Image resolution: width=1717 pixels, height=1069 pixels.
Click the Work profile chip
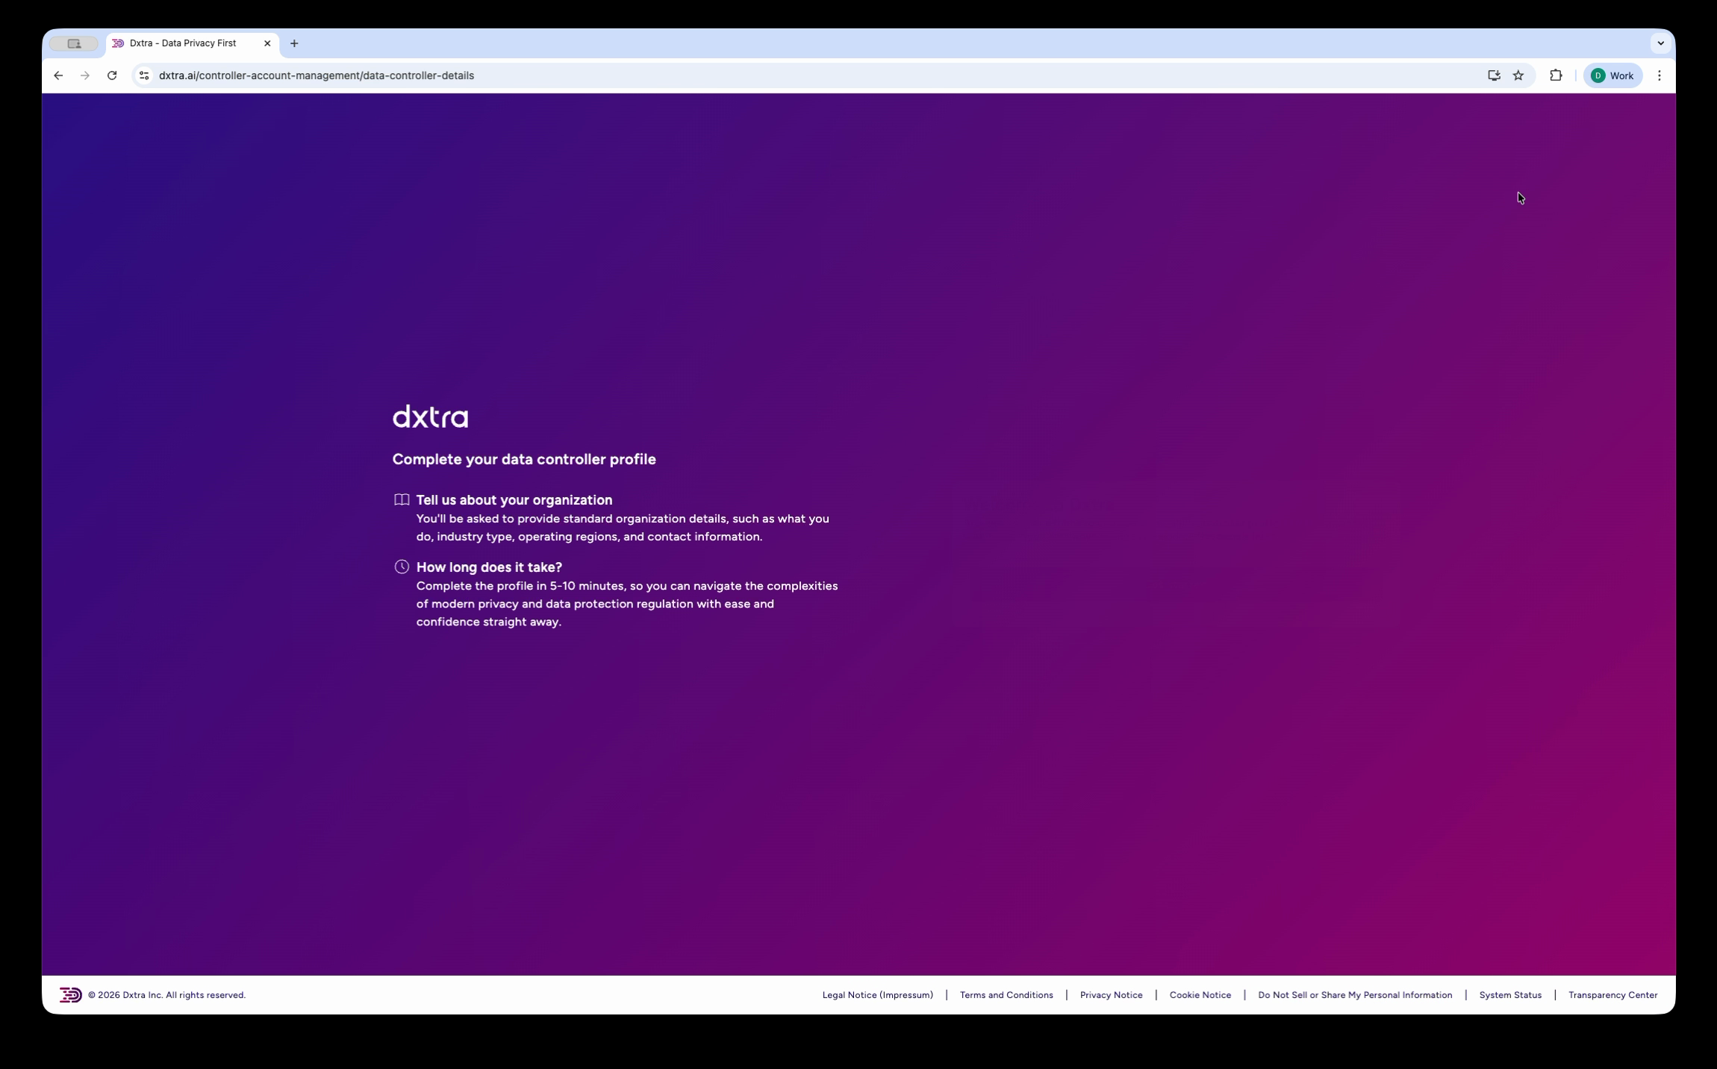pos(1612,75)
